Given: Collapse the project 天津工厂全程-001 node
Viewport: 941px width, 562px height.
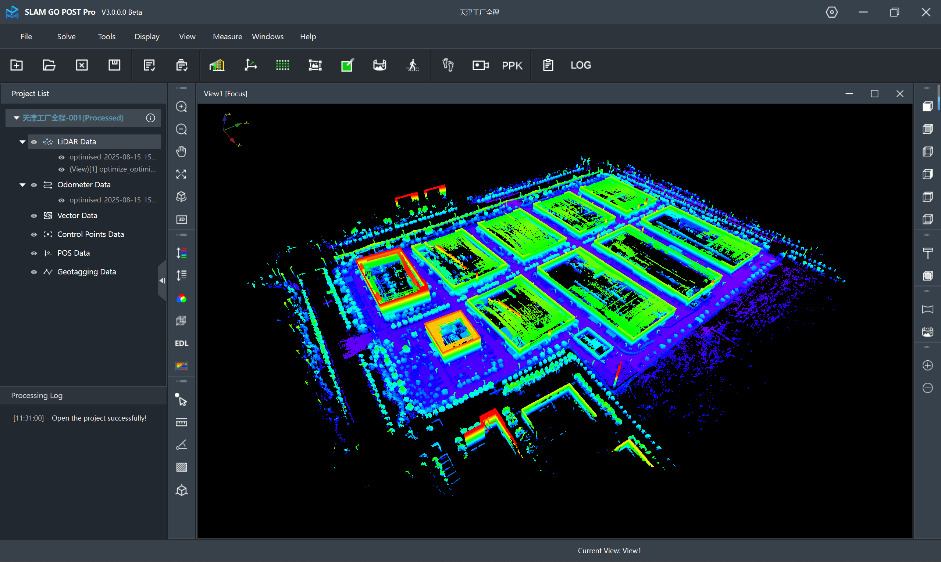Looking at the screenshot, I should 16,118.
